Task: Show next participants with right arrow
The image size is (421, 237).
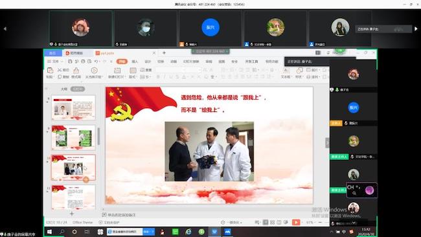Action: click(x=416, y=28)
